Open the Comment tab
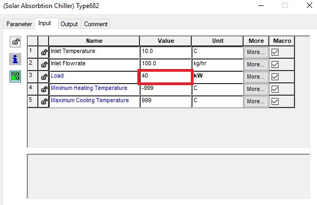This screenshot has height=205, width=317. pyautogui.click(x=96, y=24)
